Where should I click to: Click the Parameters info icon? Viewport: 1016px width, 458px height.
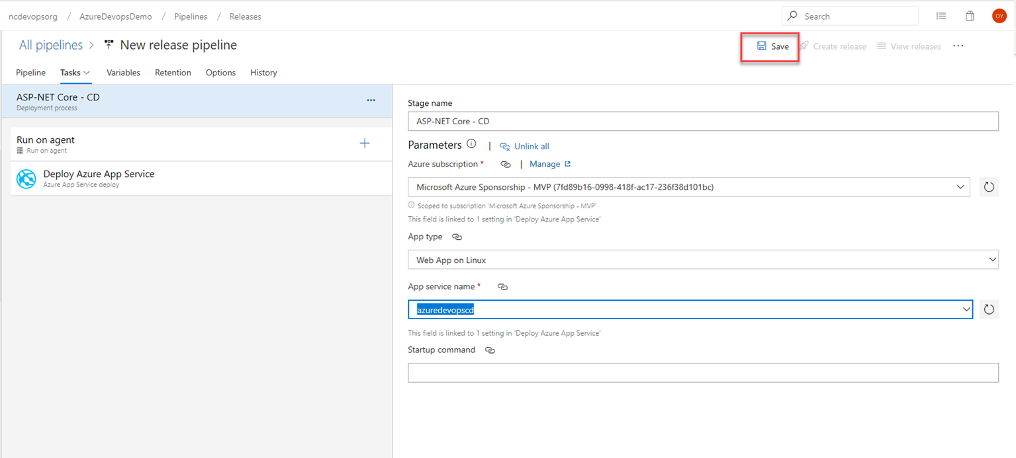471,144
